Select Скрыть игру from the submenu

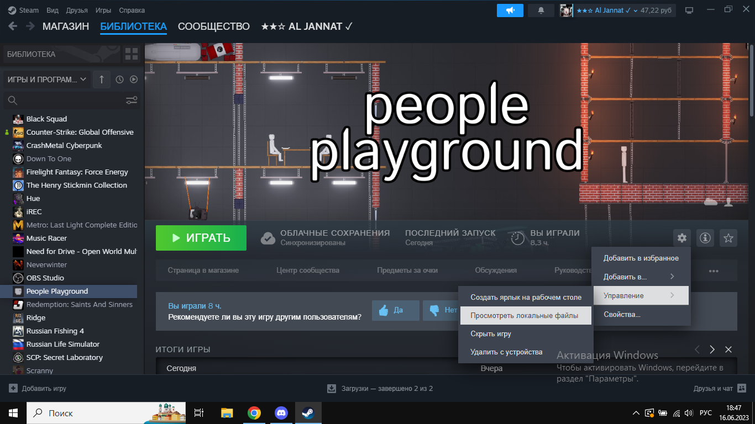[x=526, y=334]
